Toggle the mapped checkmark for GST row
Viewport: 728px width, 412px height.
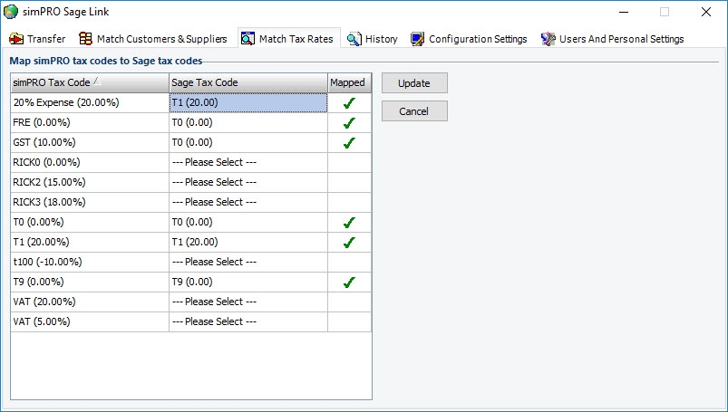coord(349,143)
